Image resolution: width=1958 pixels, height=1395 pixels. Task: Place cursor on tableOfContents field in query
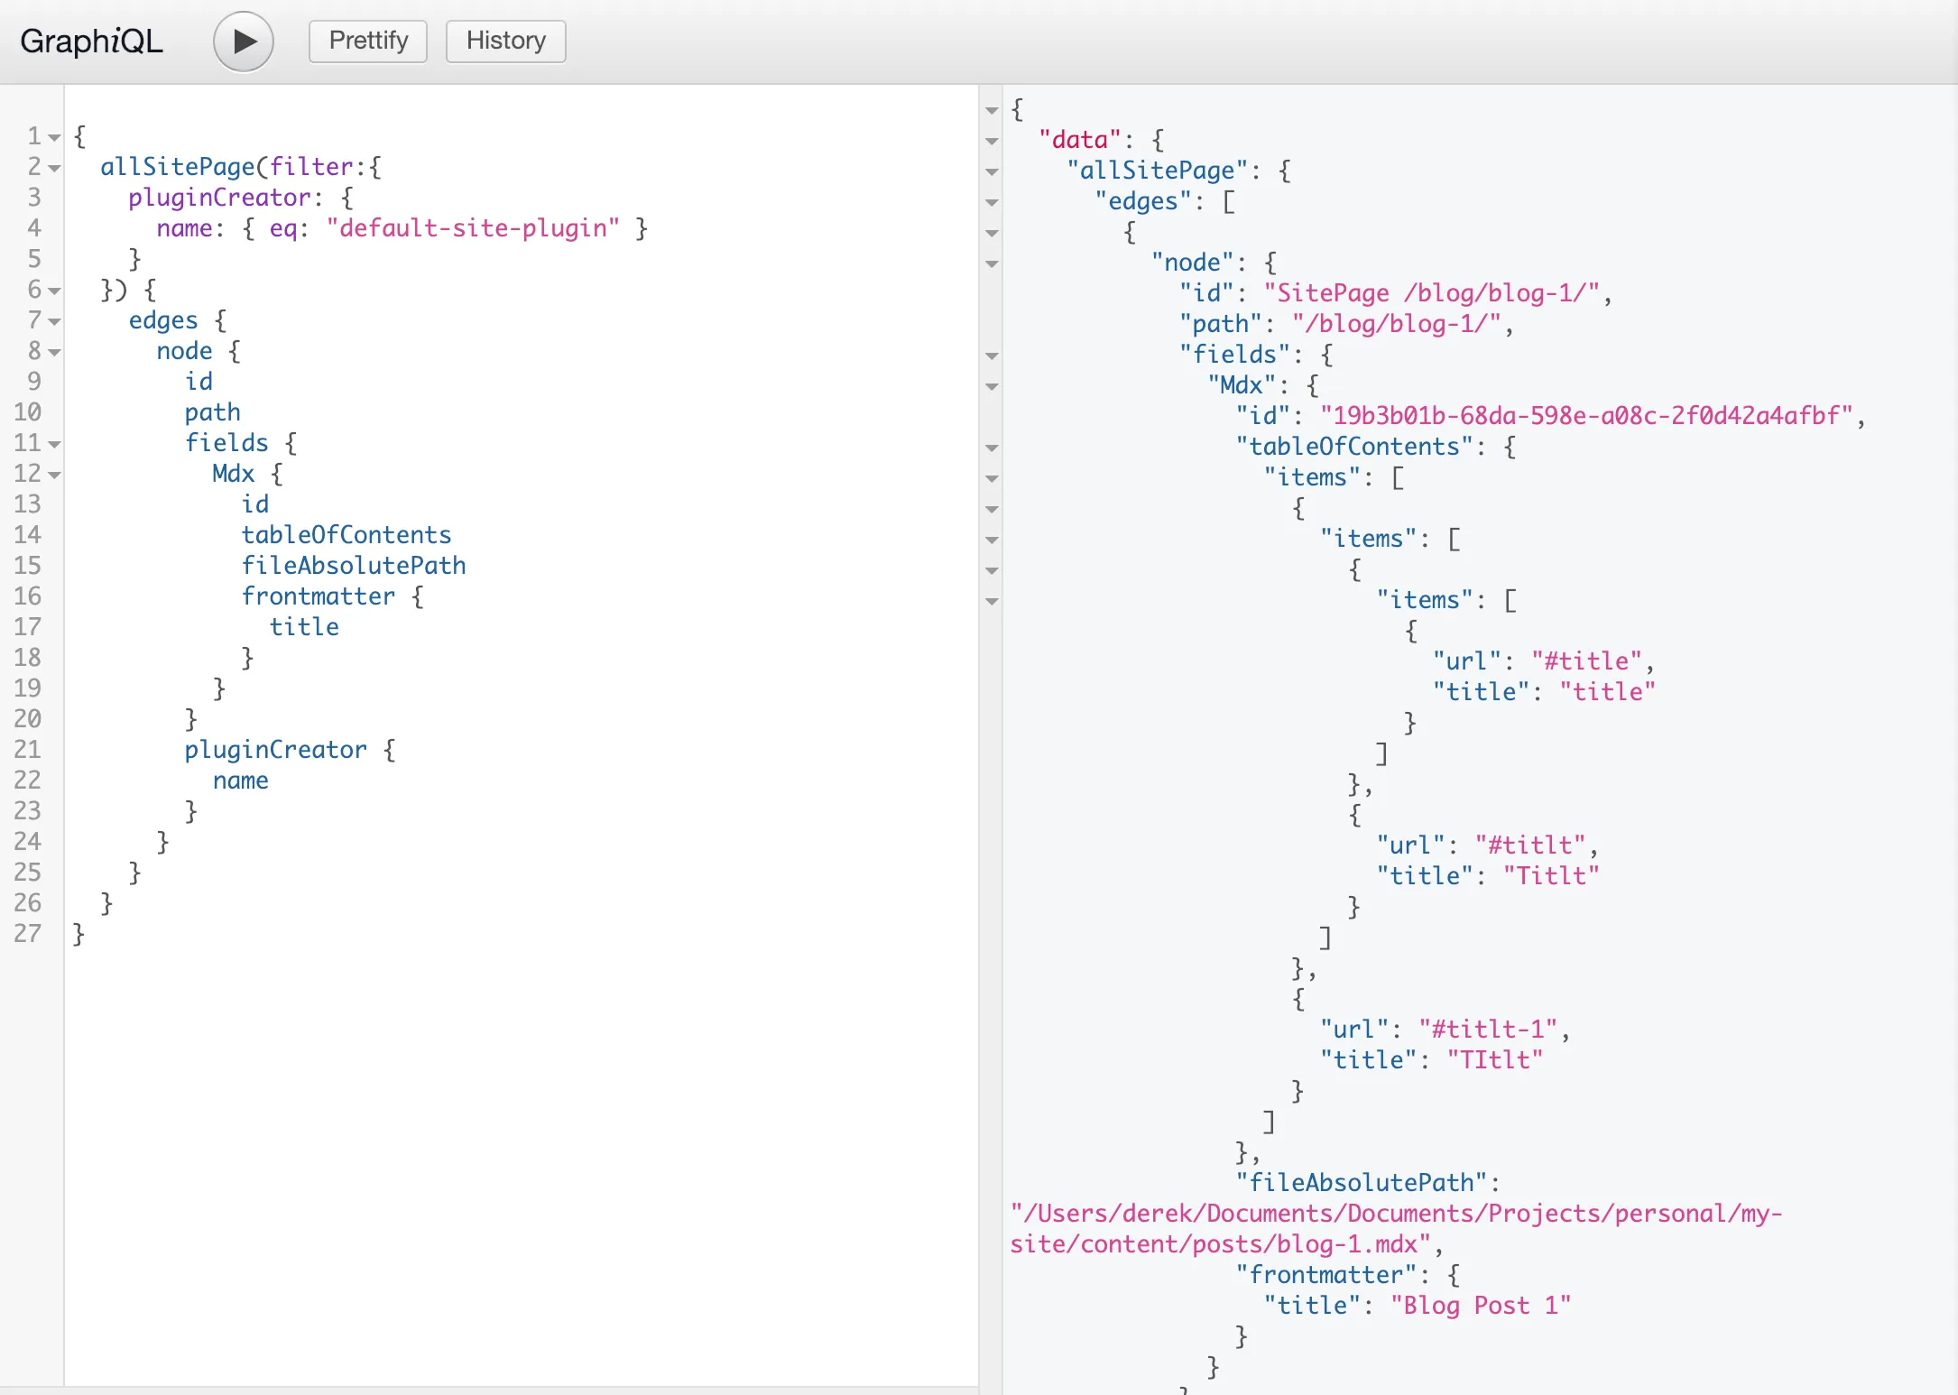click(346, 535)
